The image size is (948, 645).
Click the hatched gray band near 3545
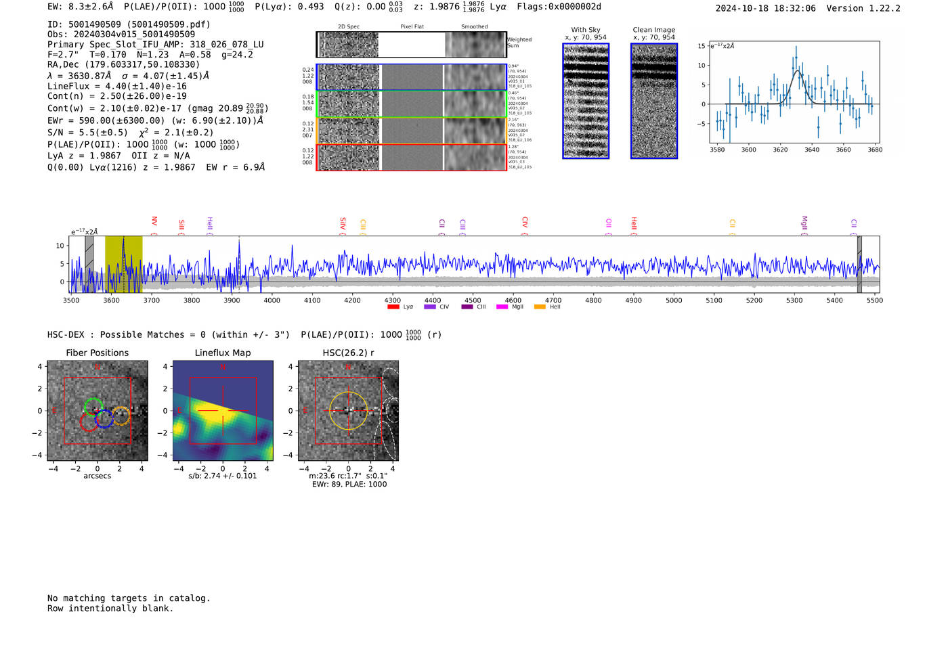click(89, 264)
